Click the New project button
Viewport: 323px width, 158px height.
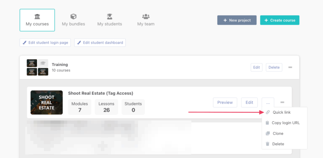[x=237, y=20]
